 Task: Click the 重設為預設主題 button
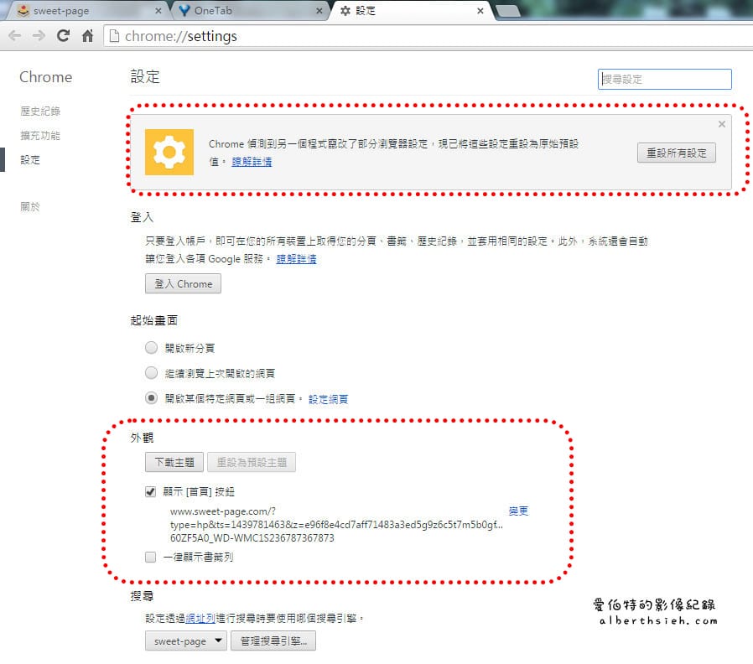click(252, 462)
